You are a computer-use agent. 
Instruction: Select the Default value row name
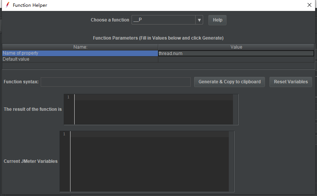pyautogui.click(x=80, y=59)
